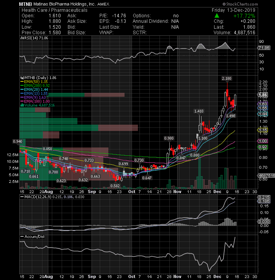
Task: Click the +17.72% percent change value
Action: pos(244,16)
